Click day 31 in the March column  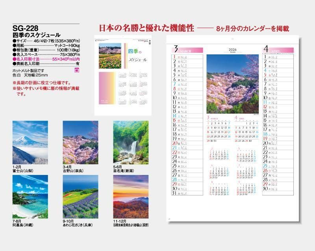point(187,193)
